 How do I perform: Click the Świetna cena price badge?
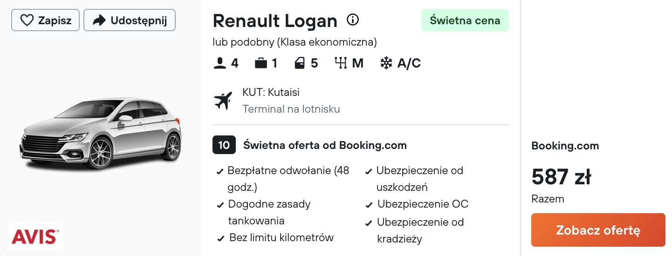(465, 20)
